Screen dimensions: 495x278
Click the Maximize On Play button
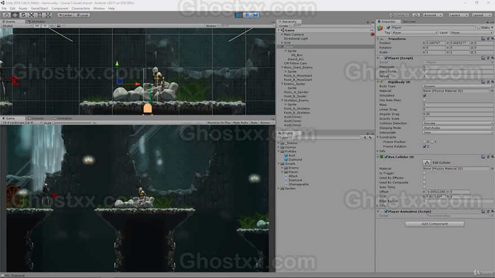click(x=219, y=122)
